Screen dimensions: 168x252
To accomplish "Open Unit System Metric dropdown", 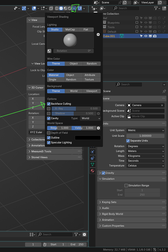I will (x=146, y=130).
